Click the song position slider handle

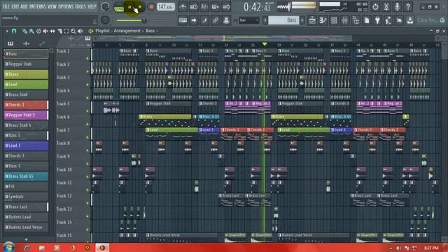click(x=143, y=20)
